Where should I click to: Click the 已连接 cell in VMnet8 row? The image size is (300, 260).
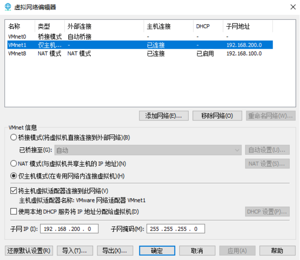[156, 54]
